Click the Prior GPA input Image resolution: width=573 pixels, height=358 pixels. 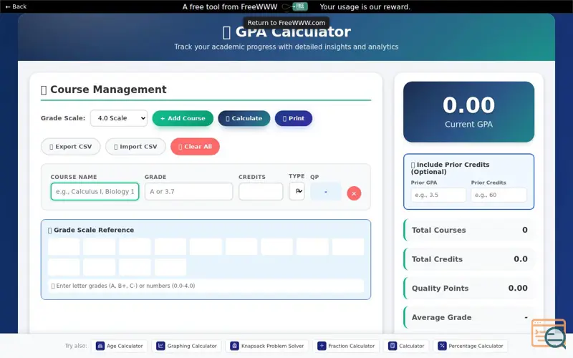point(438,195)
